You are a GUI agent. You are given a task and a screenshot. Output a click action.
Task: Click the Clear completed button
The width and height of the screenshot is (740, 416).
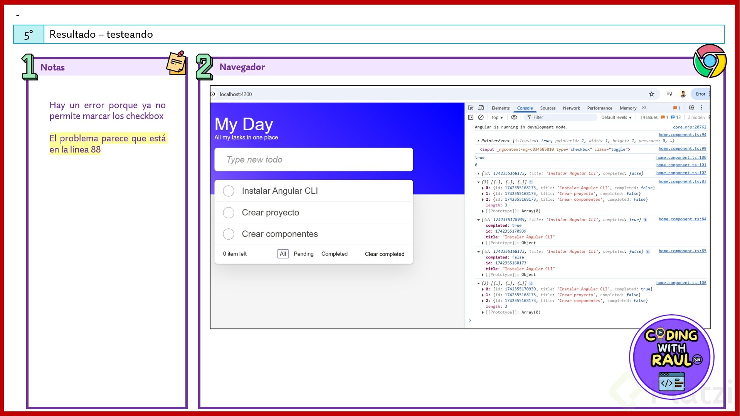[x=384, y=254]
